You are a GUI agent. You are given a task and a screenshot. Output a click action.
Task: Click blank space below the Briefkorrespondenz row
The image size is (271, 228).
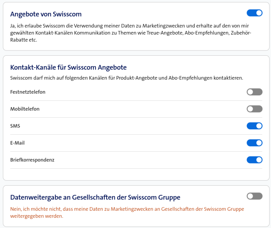135,174
